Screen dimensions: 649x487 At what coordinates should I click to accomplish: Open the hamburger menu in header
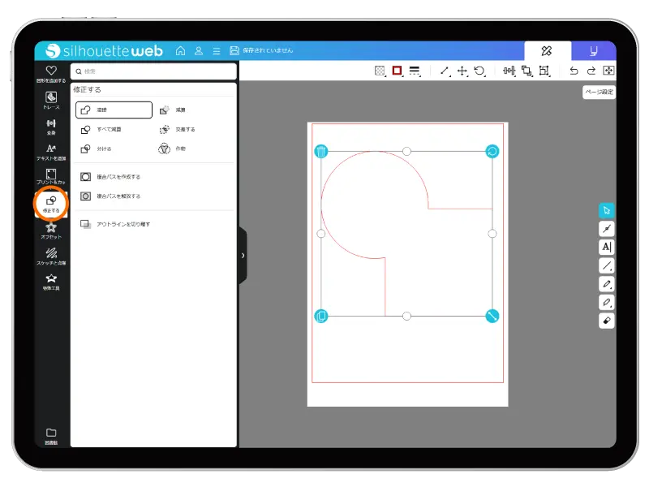point(217,50)
